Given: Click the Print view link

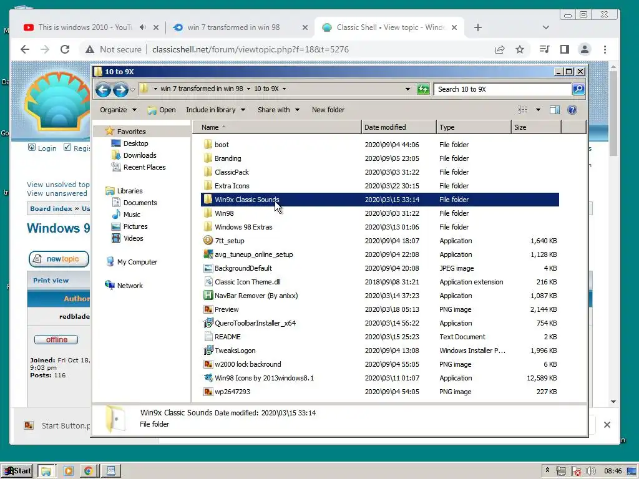Looking at the screenshot, I should (x=51, y=280).
